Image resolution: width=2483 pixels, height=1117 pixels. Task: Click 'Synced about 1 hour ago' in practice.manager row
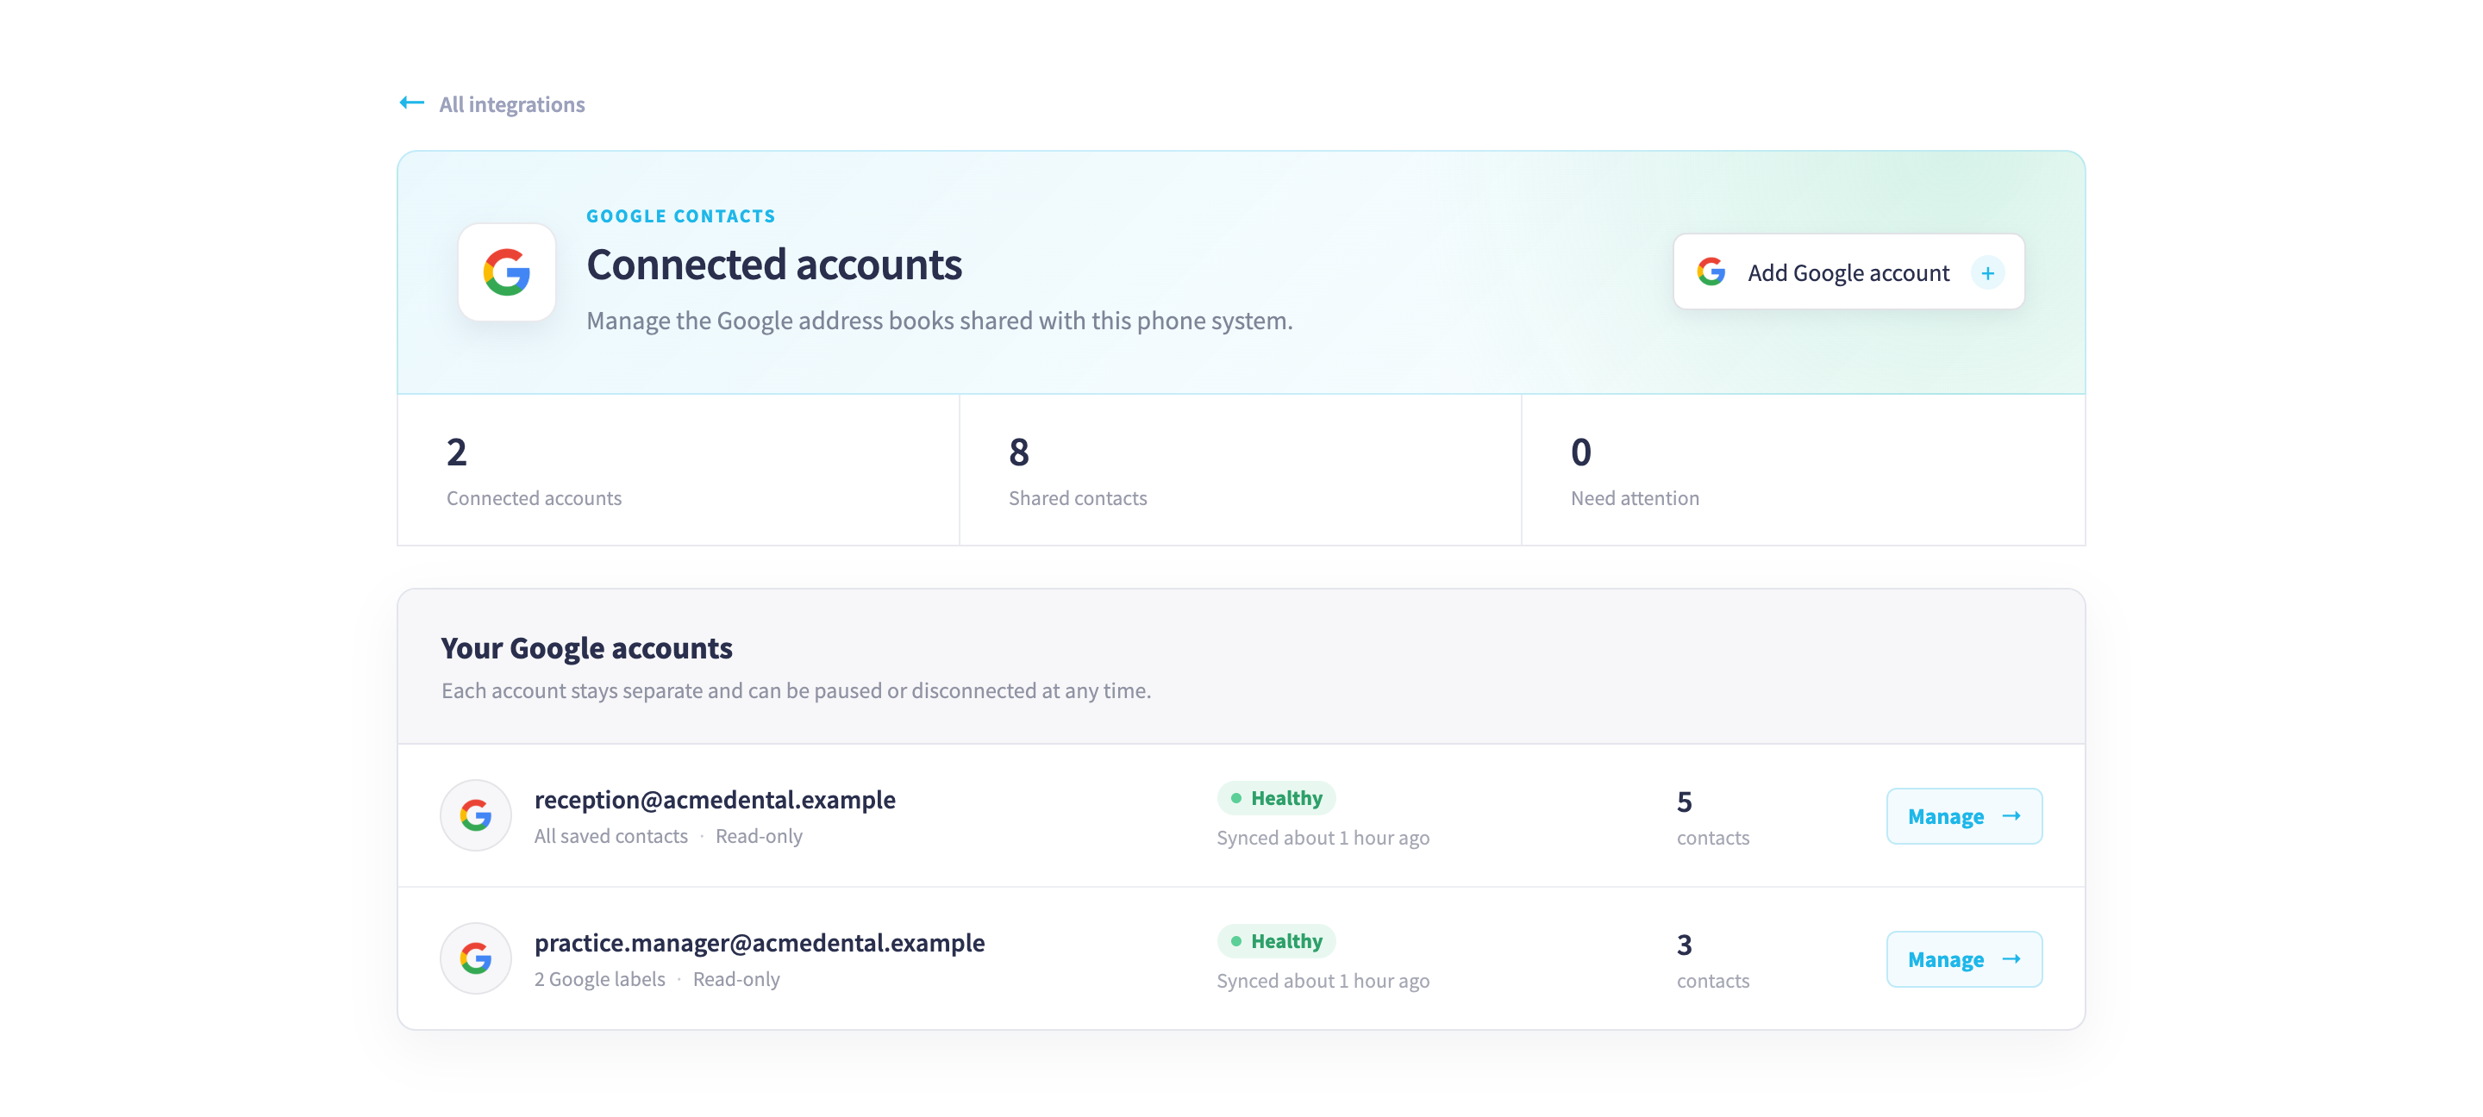1323,980
